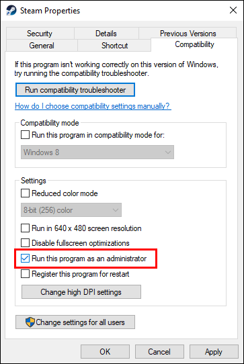Click Change high DPI settings
This screenshot has width=244, height=364.
point(81,291)
